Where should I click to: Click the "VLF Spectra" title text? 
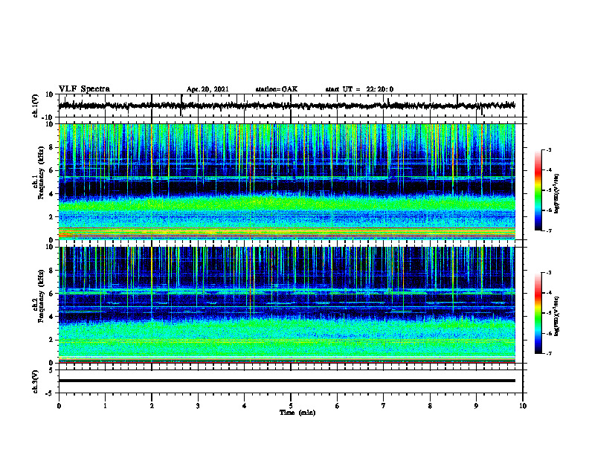(x=84, y=89)
